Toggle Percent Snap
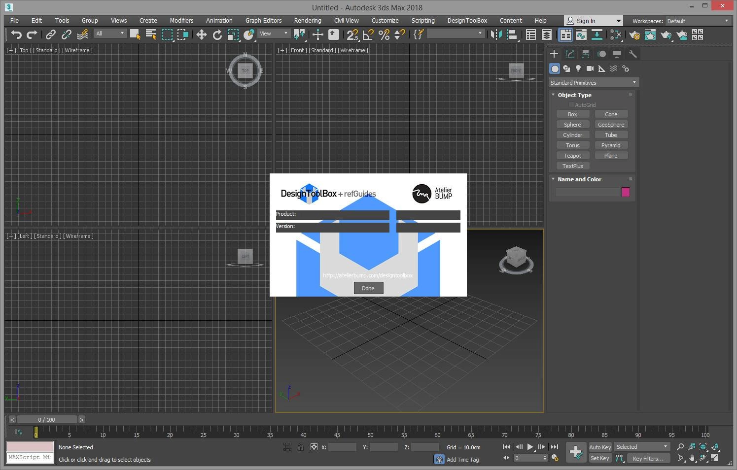737x470 pixels. [384, 34]
